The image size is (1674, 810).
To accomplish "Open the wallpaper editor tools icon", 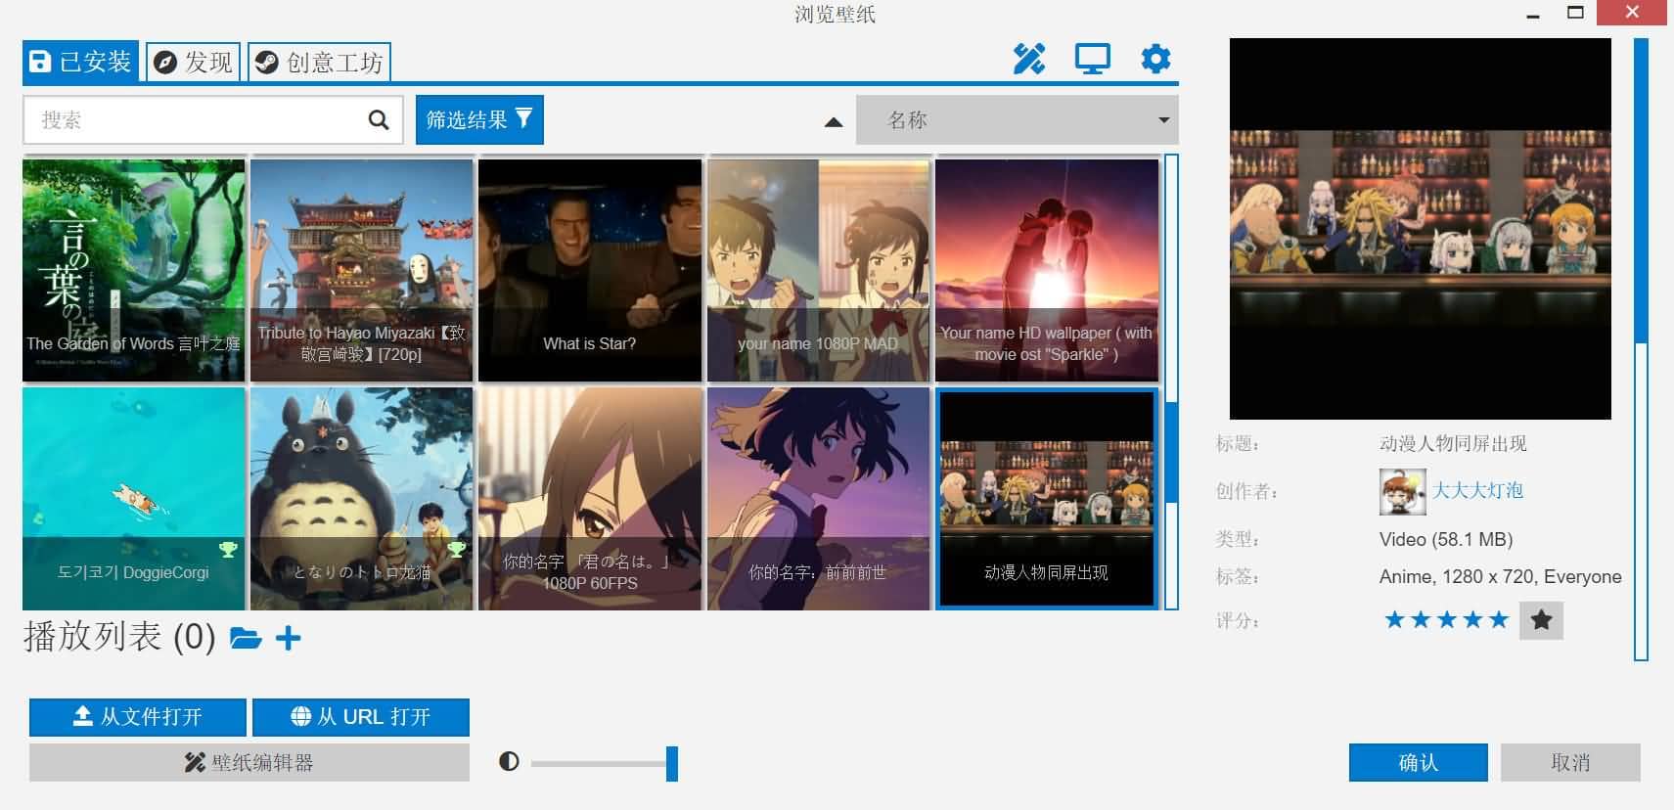I will point(1029,59).
